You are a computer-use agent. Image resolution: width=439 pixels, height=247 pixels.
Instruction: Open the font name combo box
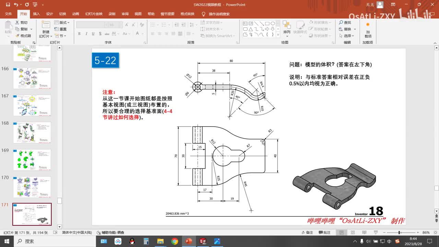(92, 25)
